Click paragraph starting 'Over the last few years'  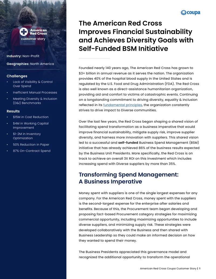[139, 143]
